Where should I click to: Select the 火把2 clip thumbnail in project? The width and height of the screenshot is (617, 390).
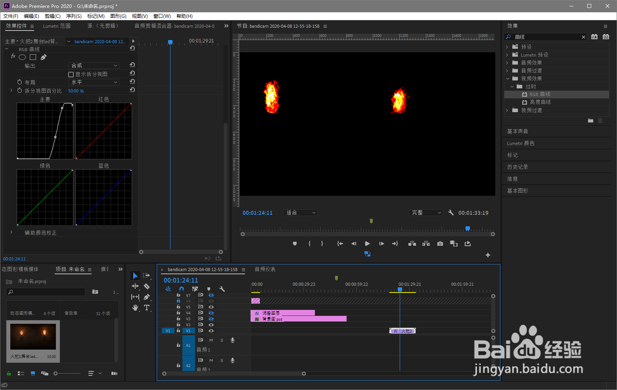tap(33, 336)
